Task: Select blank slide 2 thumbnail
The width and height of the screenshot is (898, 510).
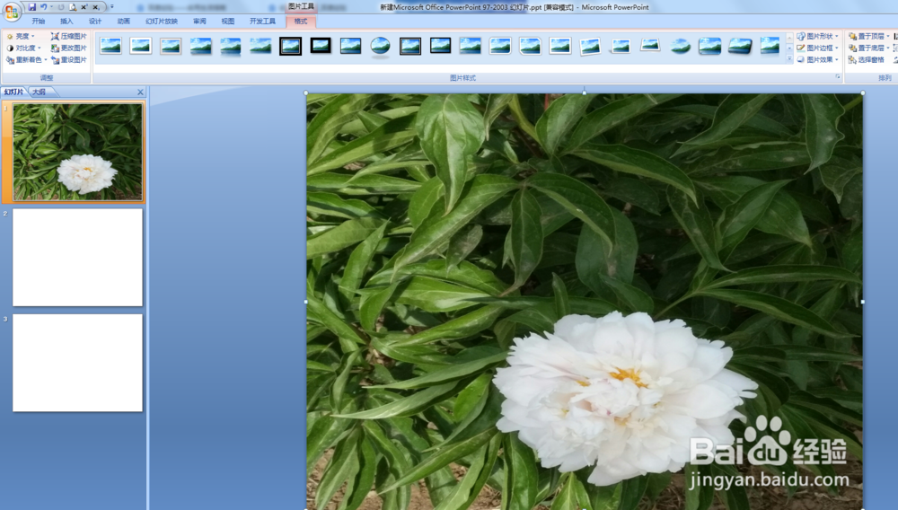Action: 77,257
